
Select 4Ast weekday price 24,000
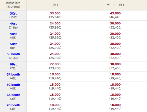55,23
